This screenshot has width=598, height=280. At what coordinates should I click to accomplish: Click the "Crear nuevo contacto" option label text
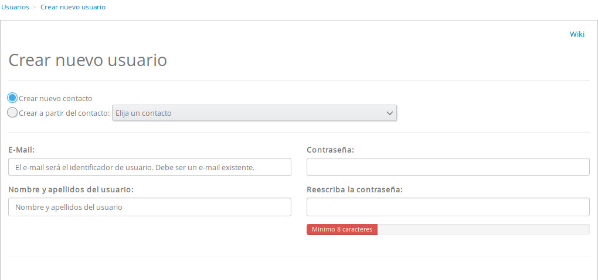[56, 99]
